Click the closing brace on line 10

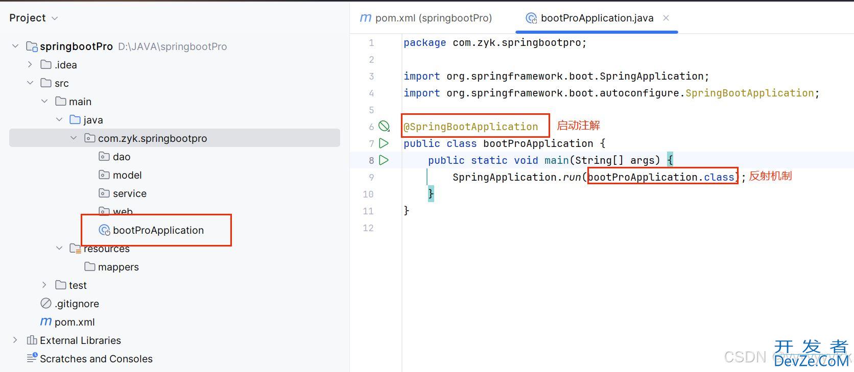(431, 194)
